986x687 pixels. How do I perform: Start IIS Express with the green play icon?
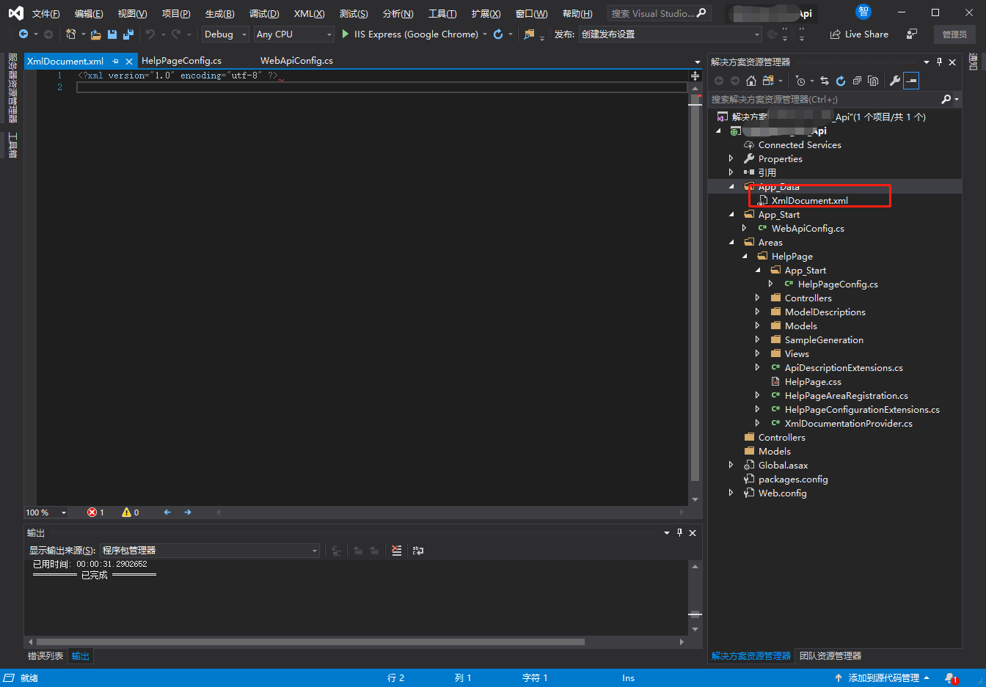click(346, 34)
